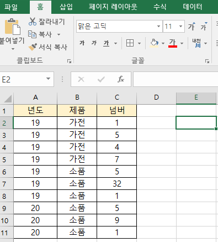Image resolution: width=218 pixels, height=242 pixels.
Task: Click the cell containing 32
Action: 117,184
